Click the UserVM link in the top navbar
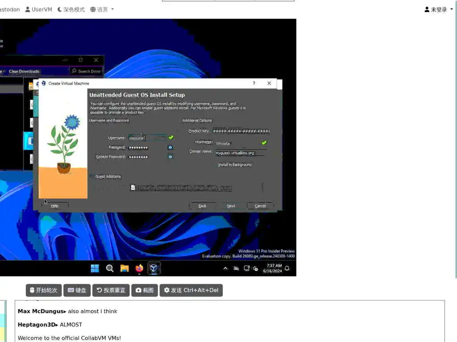This screenshot has width=457, height=342. 38,10
